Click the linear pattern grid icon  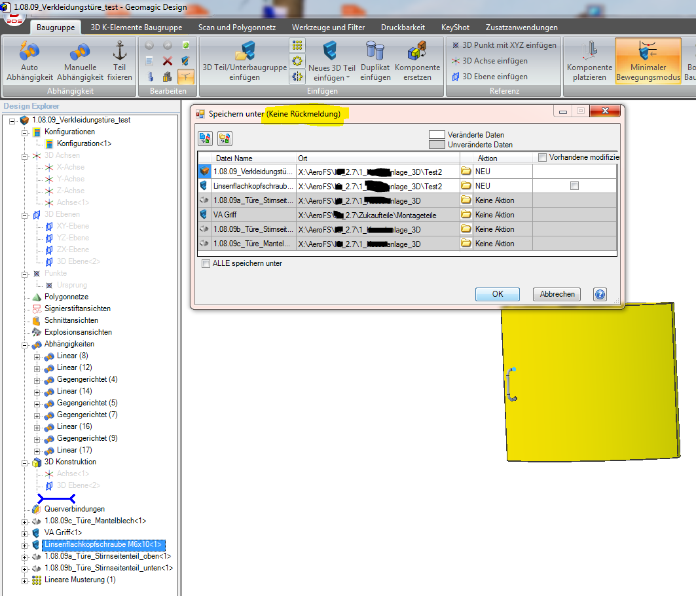[297, 45]
